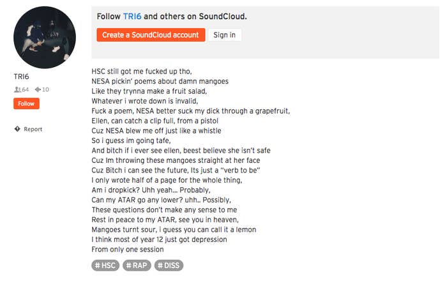The height and width of the screenshot is (281, 447).
Task: Click Create a SoundCloud account
Action: point(151,34)
